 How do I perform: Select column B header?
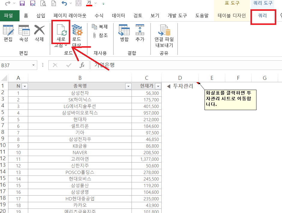(80, 78)
